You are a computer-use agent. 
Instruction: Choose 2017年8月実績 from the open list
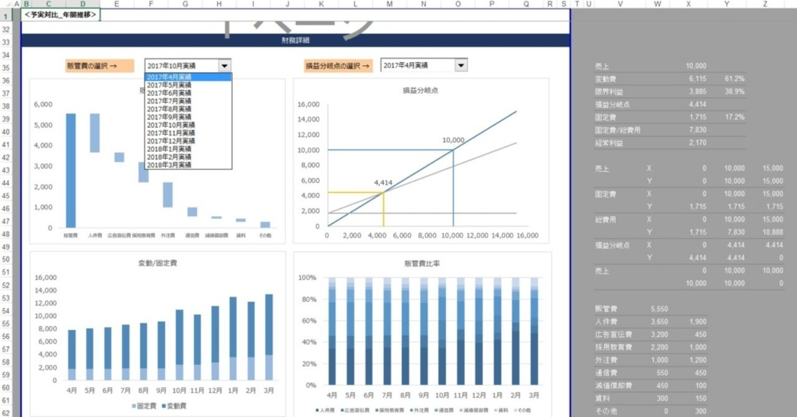188,109
